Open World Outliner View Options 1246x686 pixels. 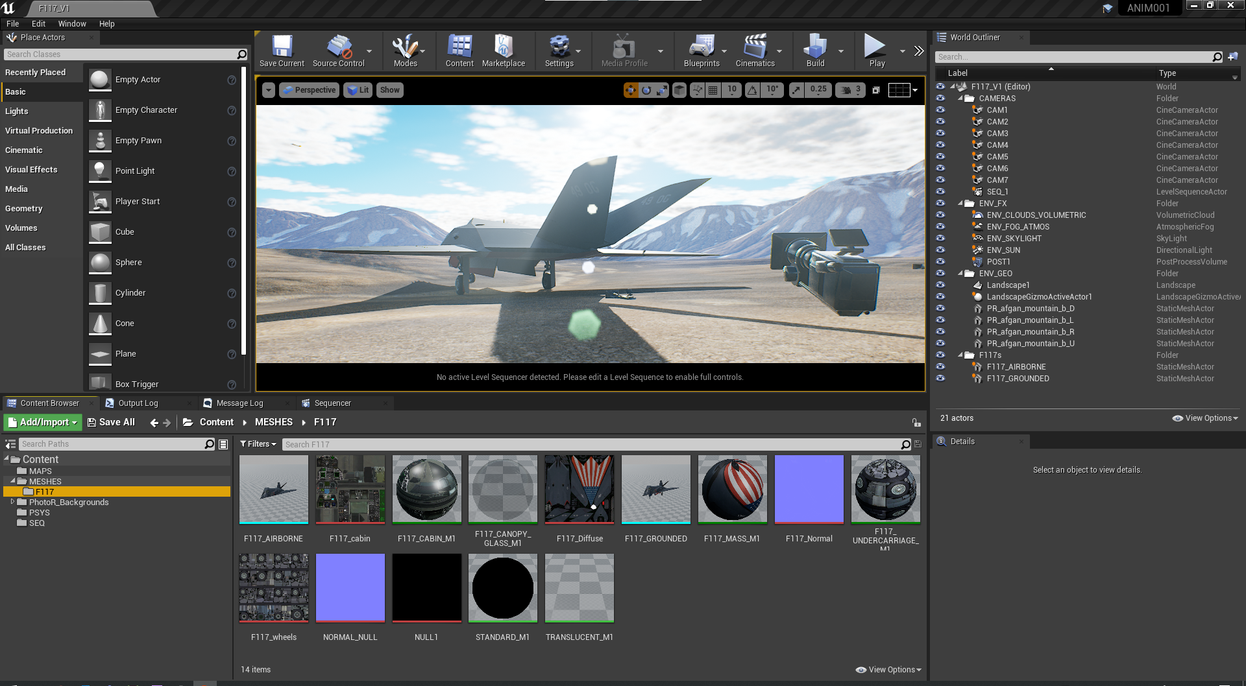(1205, 418)
